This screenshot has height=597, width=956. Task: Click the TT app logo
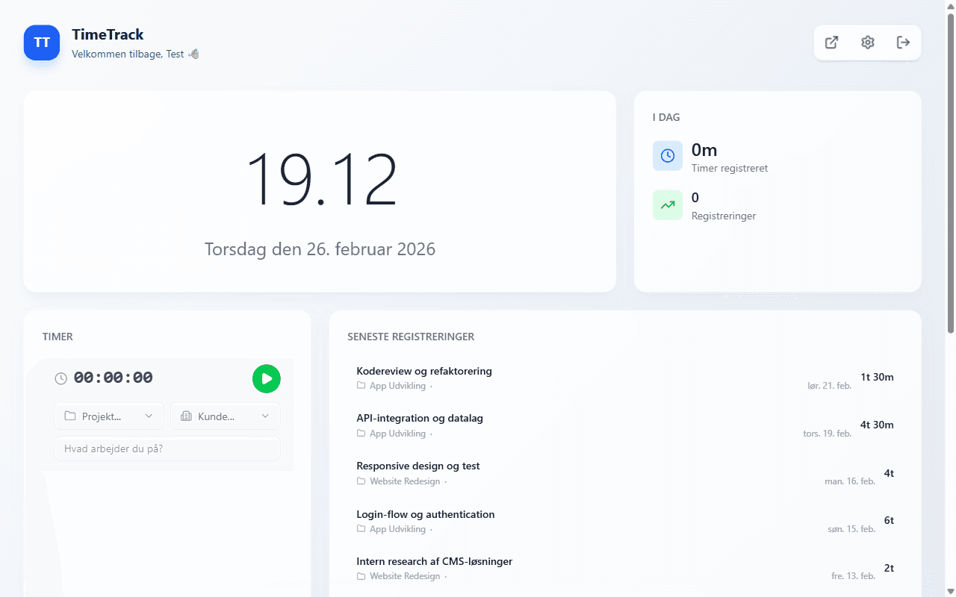tap(42, 43)
